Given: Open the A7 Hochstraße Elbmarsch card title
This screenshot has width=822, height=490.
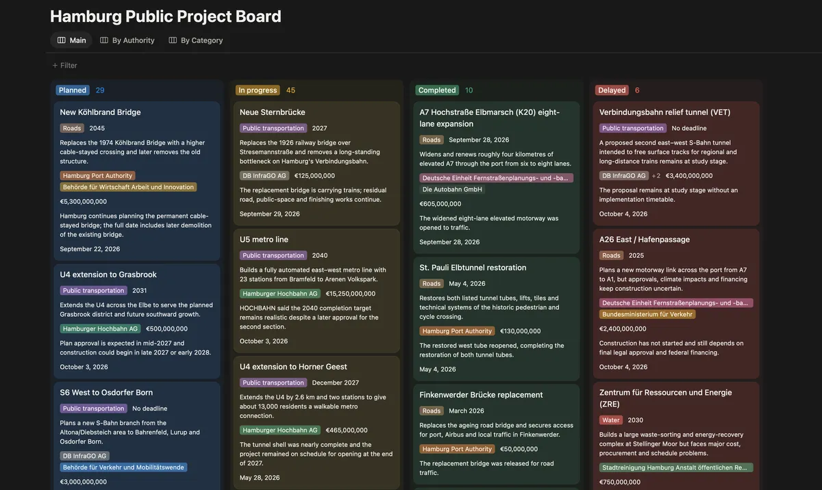Looking at the screenshot, I should [x=490, y=118].
